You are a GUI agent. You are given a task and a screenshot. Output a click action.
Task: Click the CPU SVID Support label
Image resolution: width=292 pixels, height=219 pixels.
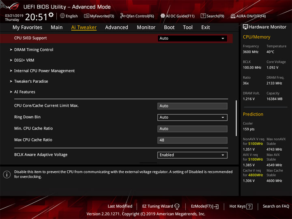(x=30, y=38)
